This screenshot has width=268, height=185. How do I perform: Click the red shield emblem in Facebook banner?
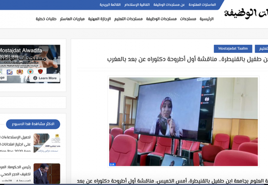tap(40, 71)
